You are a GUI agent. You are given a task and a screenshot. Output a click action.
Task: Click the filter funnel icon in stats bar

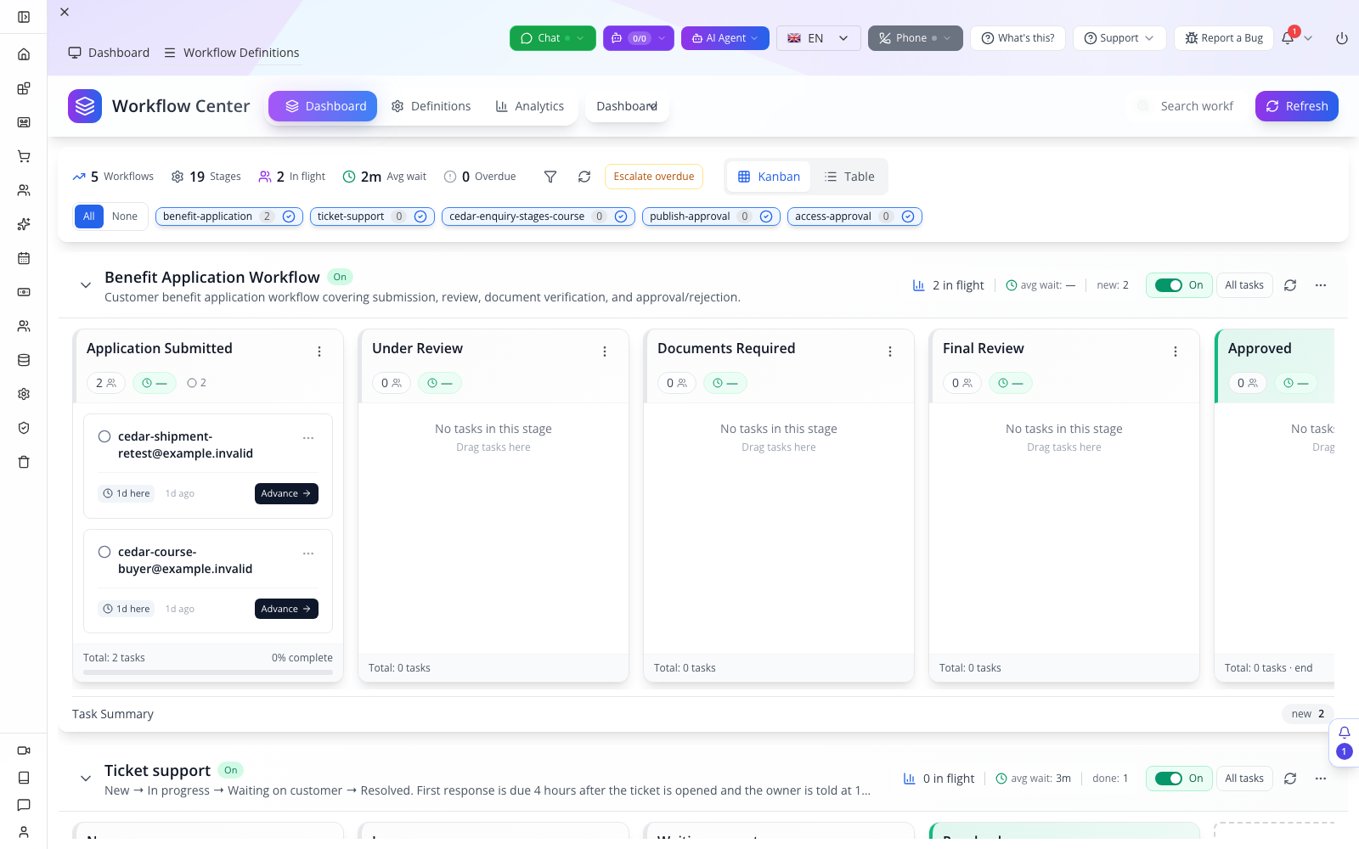pos(550,177)
